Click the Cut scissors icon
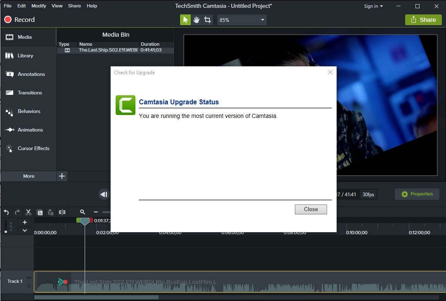Viewport: 446px width, 301px height. pyautogui.click(x=28, y=212)
